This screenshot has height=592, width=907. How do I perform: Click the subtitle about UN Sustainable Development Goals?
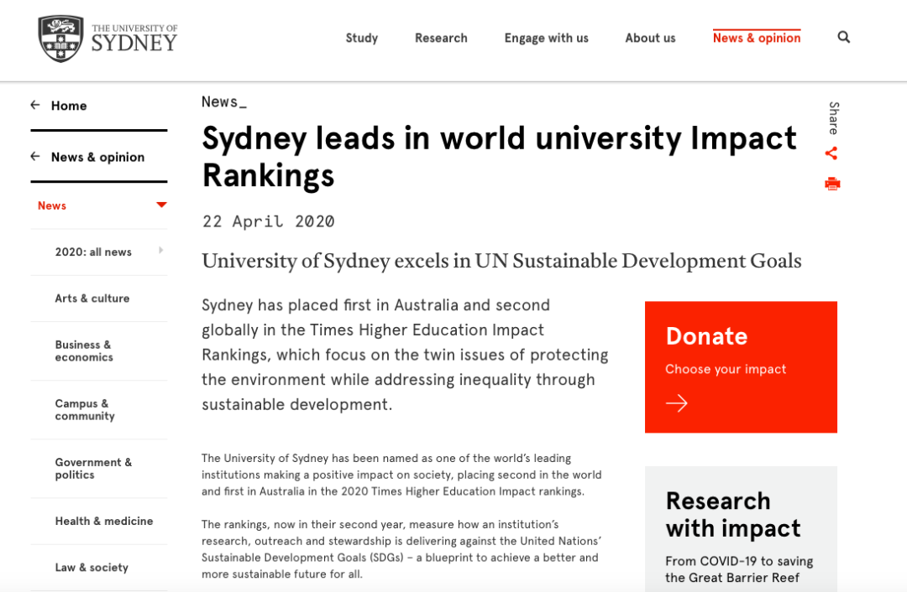(x=501, y=261)
